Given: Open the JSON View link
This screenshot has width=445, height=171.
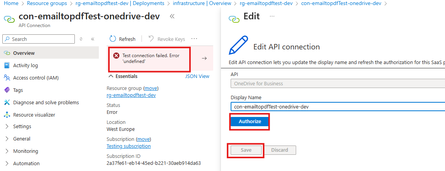Looking at the screenshot, I should coord(197,76).
